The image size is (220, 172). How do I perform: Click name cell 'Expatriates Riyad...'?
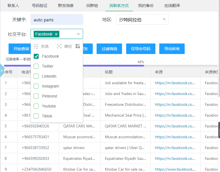pos(79,158)
